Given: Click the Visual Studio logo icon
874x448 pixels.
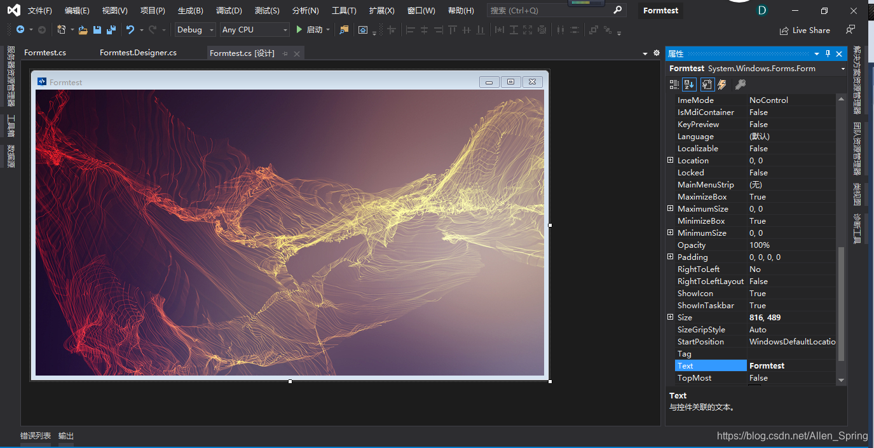Looking at the screenshot, I should tap(13, 10).
